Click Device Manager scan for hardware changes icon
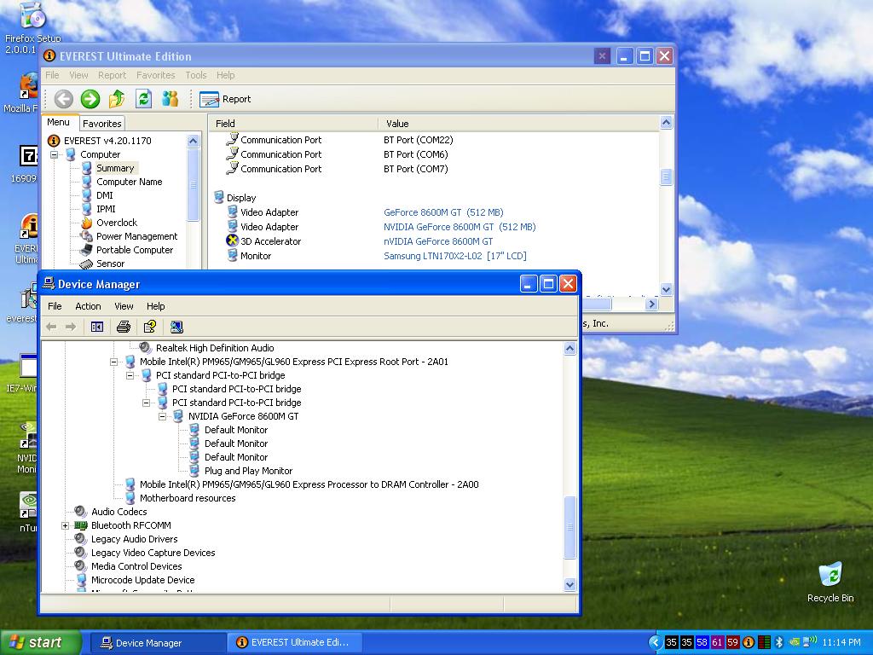The image size is (873, 655). pos(176,327)
